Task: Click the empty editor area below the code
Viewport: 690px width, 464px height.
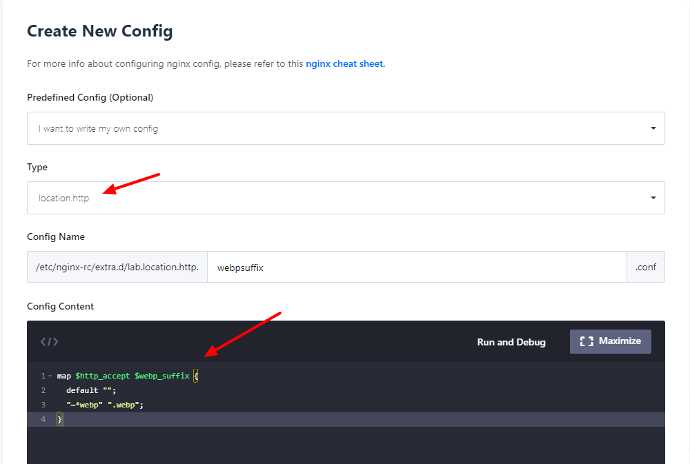Action: [346, 445]
